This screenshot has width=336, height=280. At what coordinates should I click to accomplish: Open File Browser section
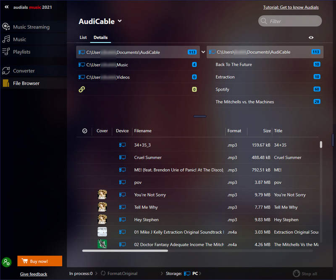26,83
